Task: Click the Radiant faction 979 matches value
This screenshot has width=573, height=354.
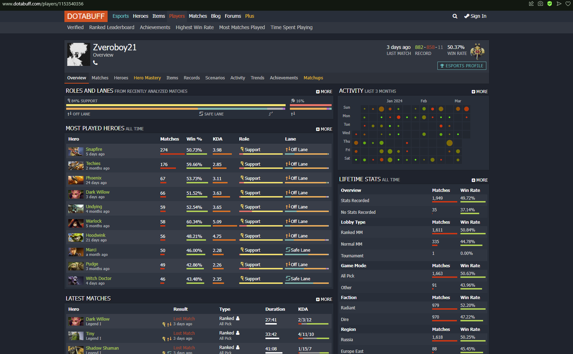Action: 436,305
